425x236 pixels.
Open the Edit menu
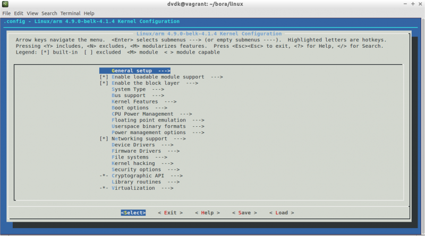[19, 13]
